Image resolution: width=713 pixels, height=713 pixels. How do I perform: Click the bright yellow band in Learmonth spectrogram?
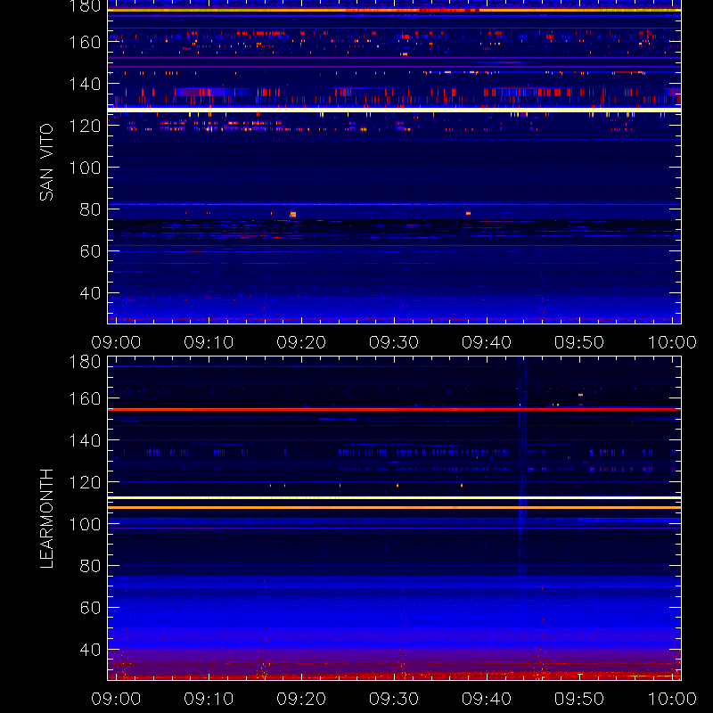coord(394,498)
